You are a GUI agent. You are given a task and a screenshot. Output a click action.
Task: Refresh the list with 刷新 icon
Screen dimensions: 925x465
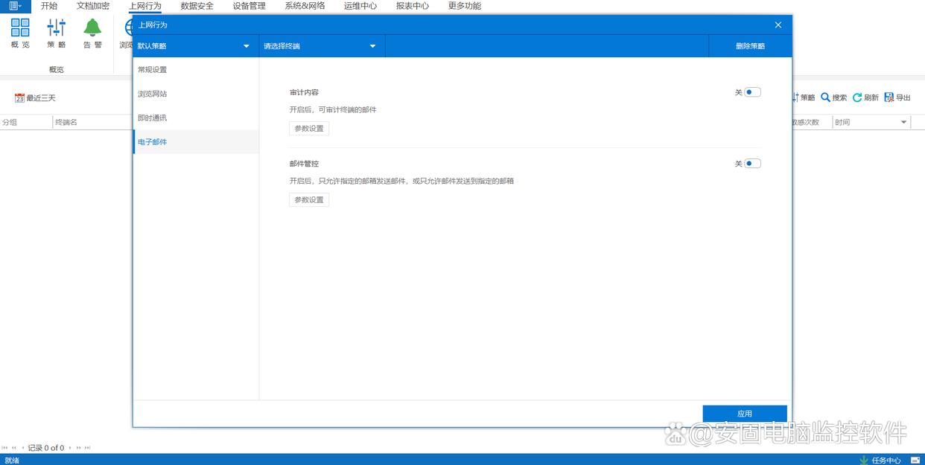[x=857, y=97]
